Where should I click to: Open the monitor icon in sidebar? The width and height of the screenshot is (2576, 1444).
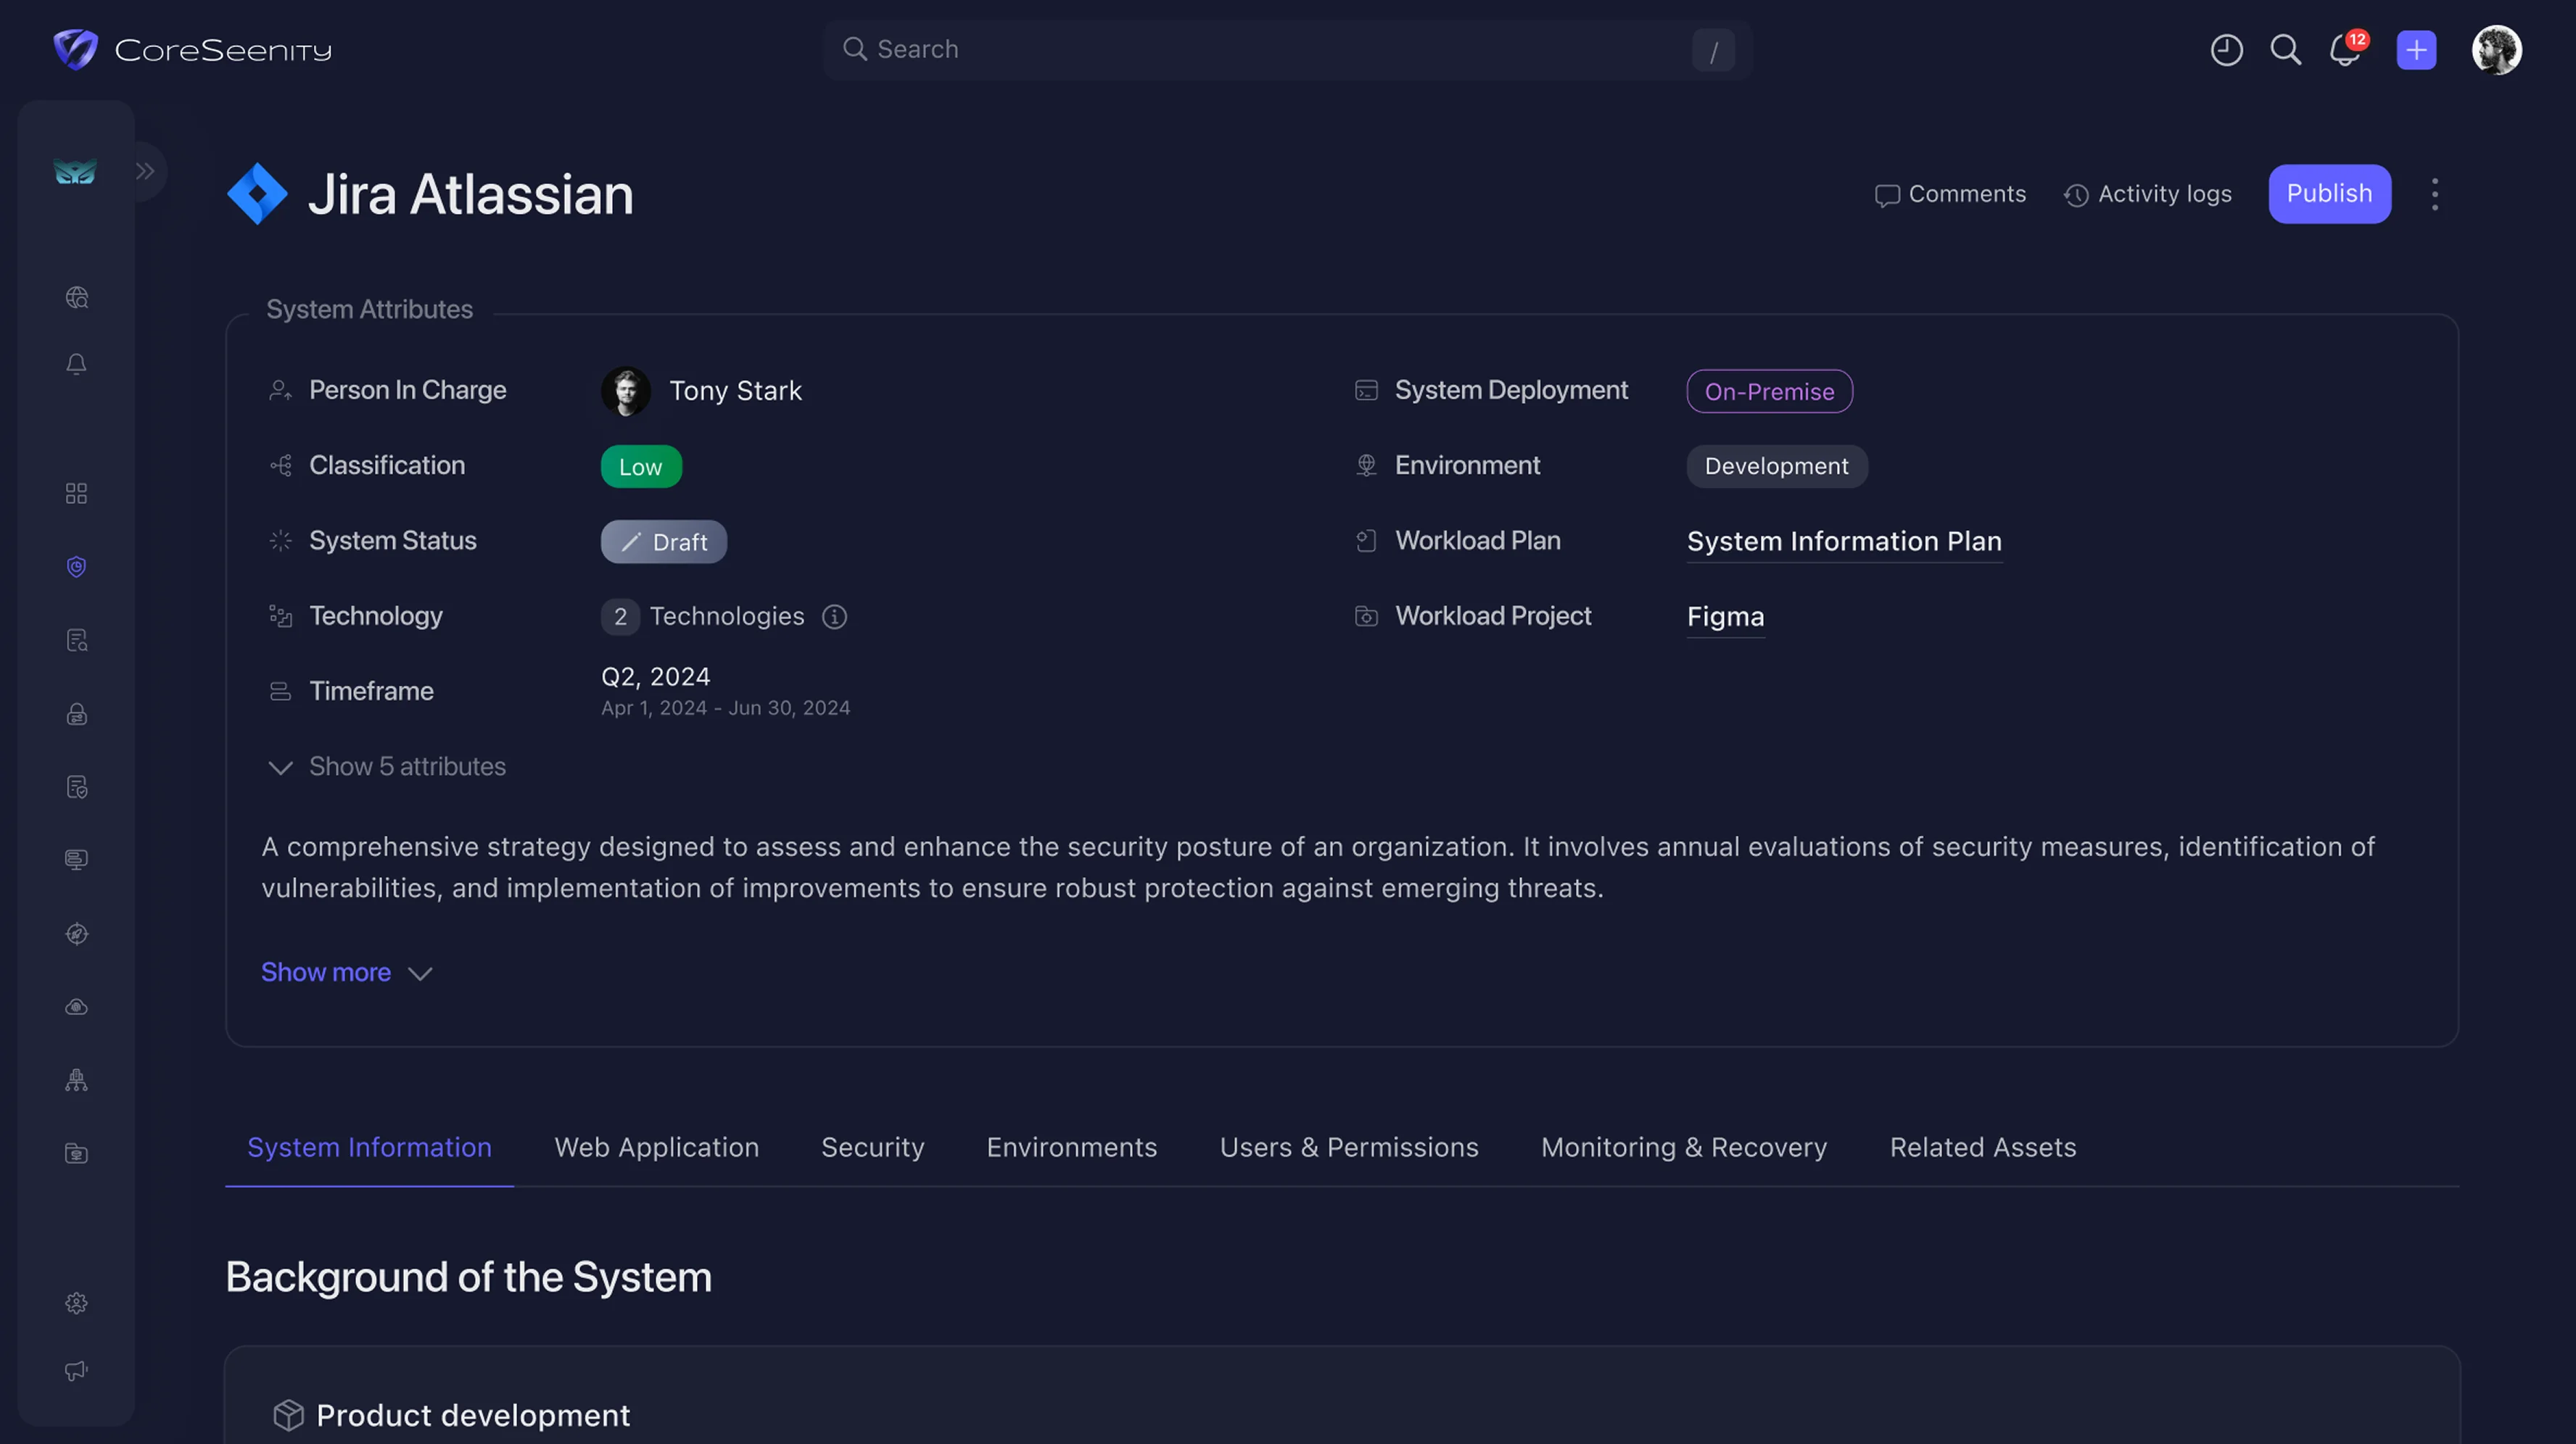coord(77,860)
